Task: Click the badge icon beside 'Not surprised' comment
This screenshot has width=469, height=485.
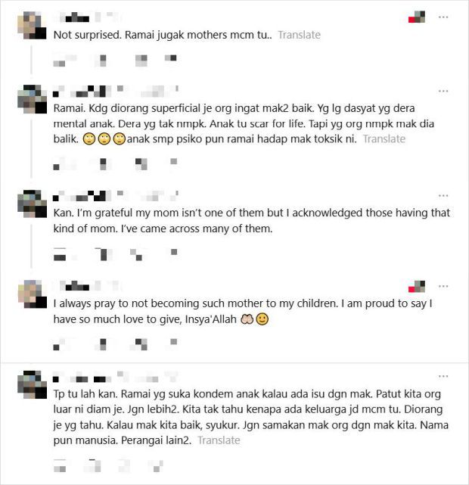Action: [x=416, y=17]
